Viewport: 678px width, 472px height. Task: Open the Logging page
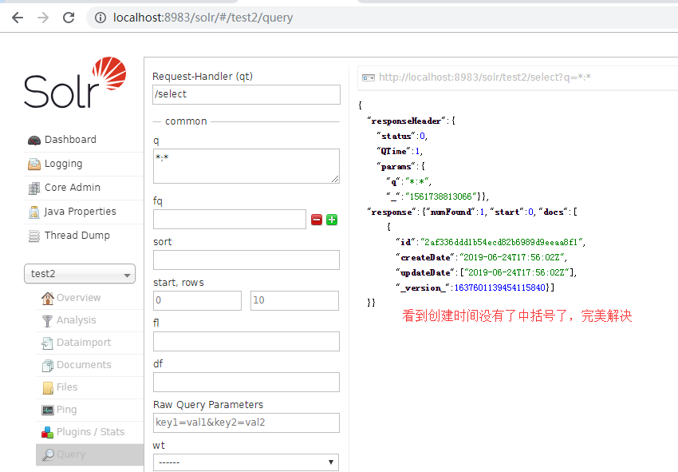tap(63, 164)
